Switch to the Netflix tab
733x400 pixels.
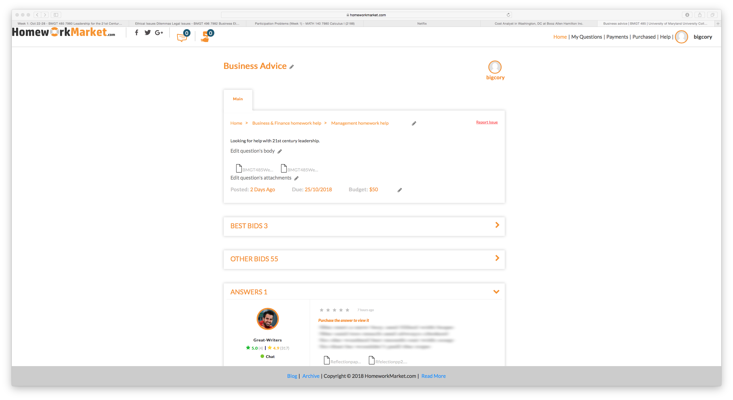click(422, 24)
